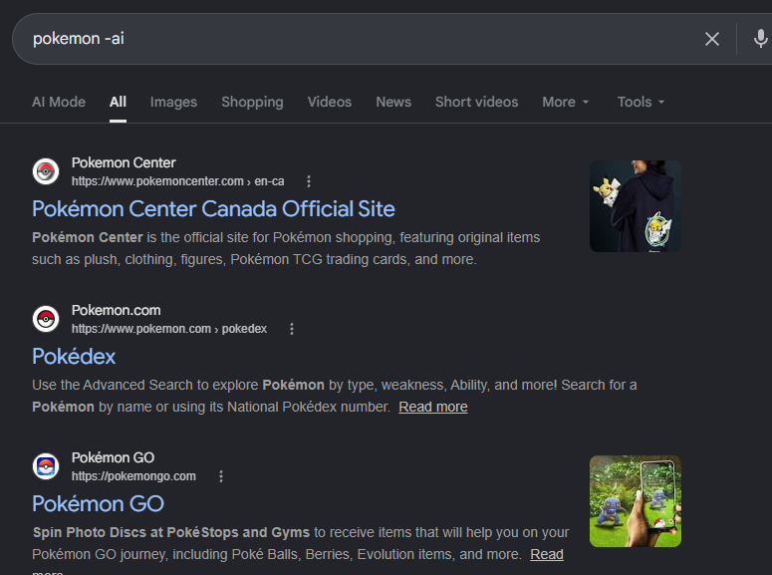
Task: Open the Images tab
Action: [x=173, y=102]
